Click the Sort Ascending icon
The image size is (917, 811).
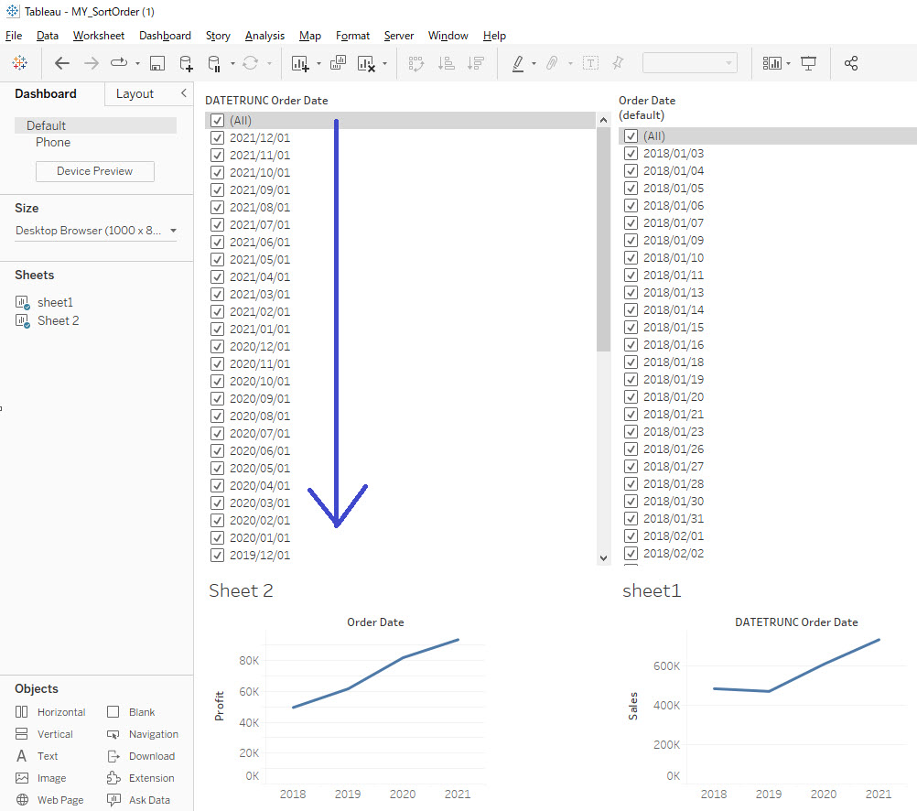pyautogui.click(x=447, y=63)
